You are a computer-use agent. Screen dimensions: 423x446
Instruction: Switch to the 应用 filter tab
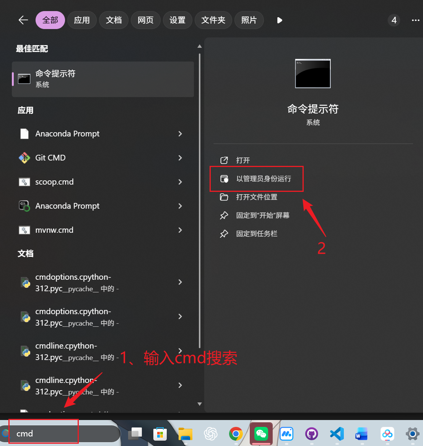pyautogui.click(x=82, y=20)
